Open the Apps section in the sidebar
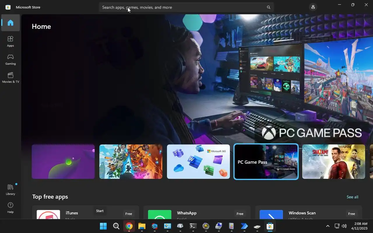This screenshot has height=233, width=373. (10, 41)
